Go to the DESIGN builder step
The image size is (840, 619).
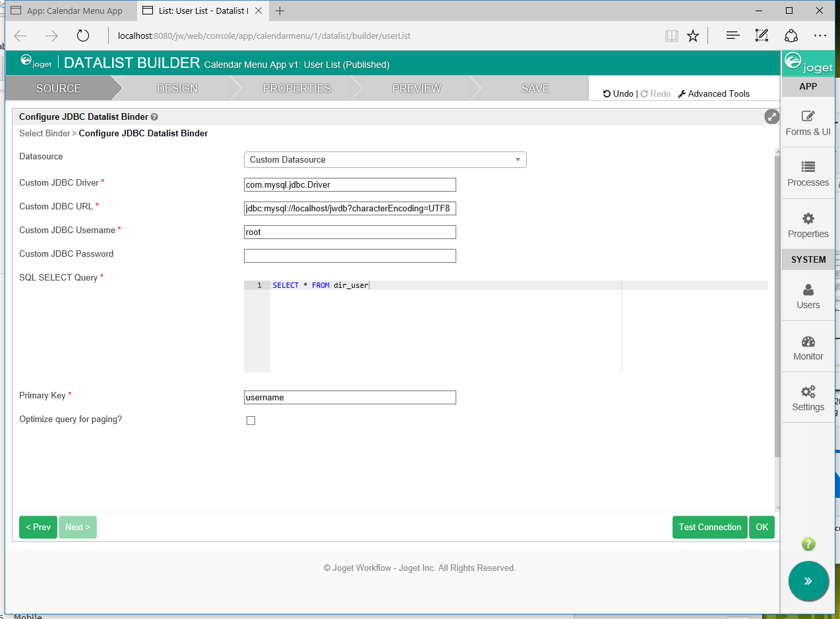click(177, 88)
